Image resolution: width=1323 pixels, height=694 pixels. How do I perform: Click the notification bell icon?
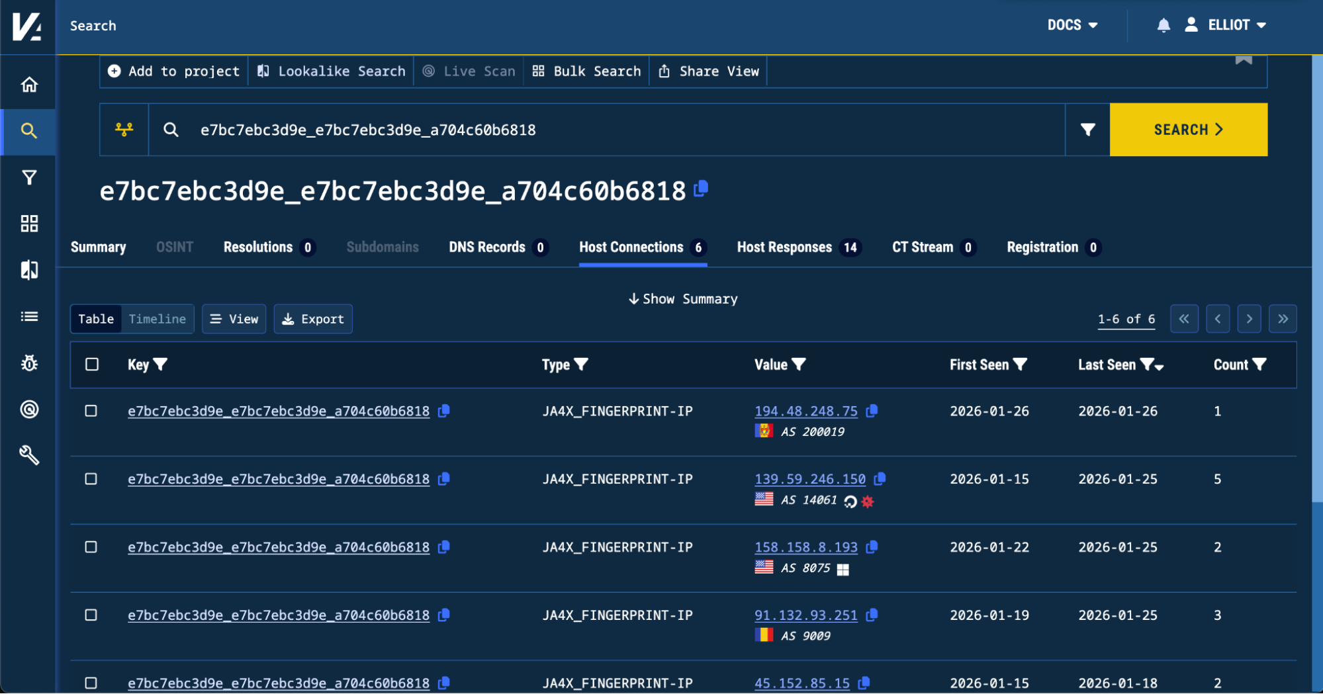pyautogui.click(x=1162, y=24)
